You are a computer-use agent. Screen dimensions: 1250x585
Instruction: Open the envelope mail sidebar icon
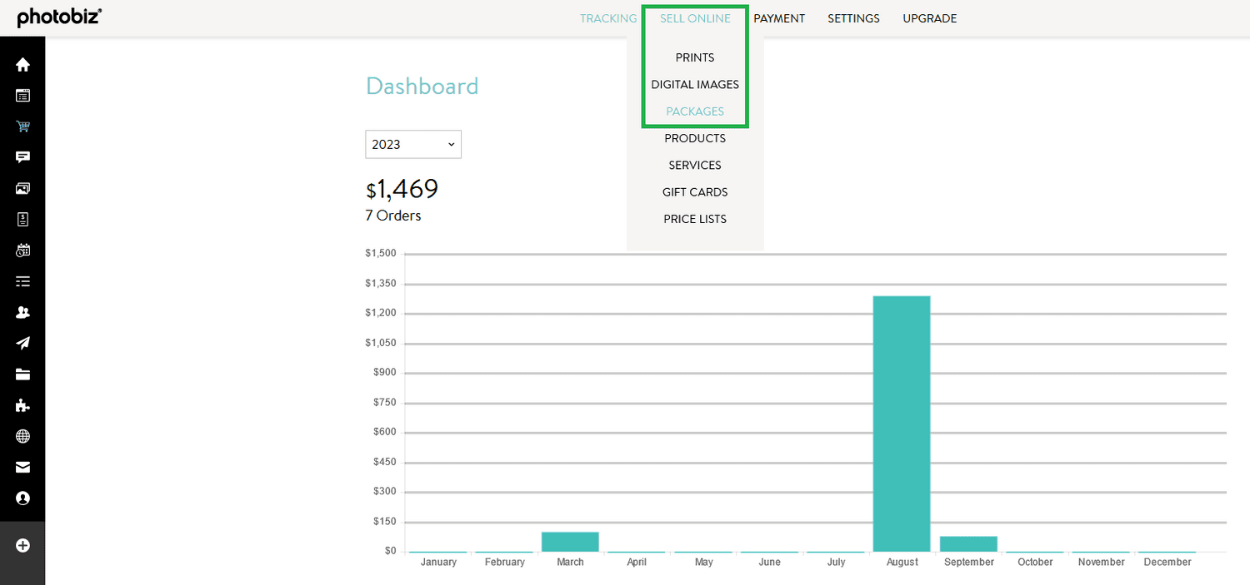click(22, 467)
